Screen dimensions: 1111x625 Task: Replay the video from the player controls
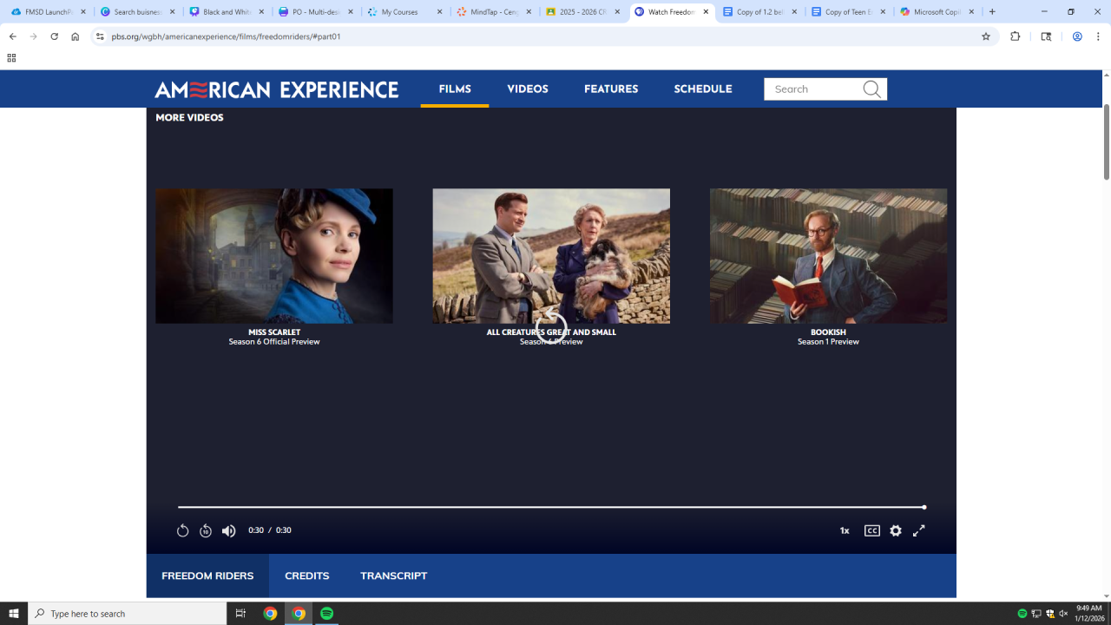pos(182,530)
